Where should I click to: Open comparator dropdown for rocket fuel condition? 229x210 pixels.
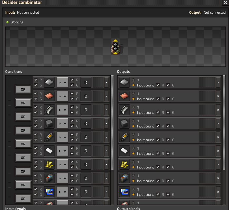point(62,137)
